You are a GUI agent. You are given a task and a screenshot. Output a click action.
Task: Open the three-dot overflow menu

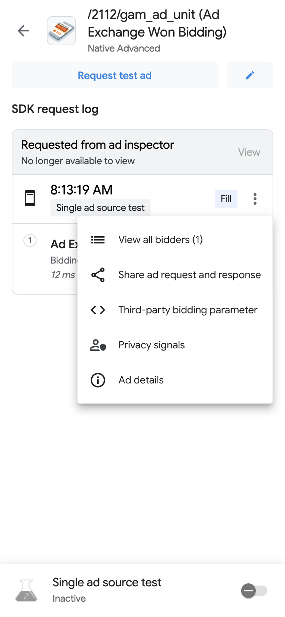point(255,198)
